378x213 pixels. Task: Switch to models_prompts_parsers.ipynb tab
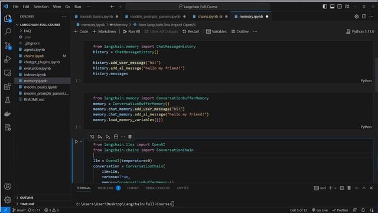pyautogui.click(x=155, y=17)
